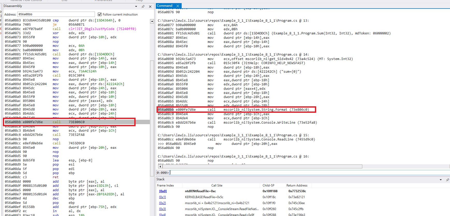Select the lea esp, [ebp-8] row

click(77, 160)
